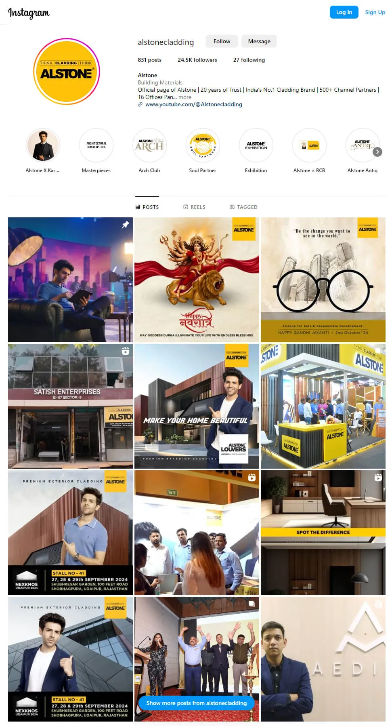
Task: Click the Alstone profile picture logo
Action: [x=67, y=72]
